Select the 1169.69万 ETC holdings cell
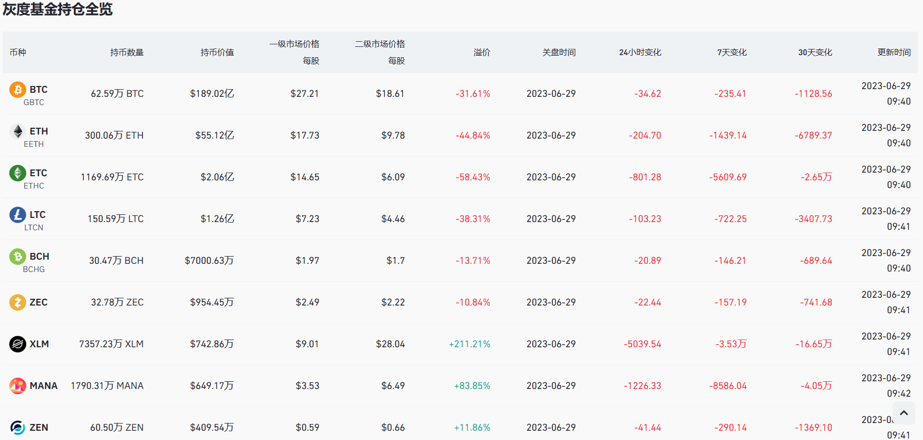The height and width of the screenshot is (440, 923). pyautogui.click(x=112, y=177)
